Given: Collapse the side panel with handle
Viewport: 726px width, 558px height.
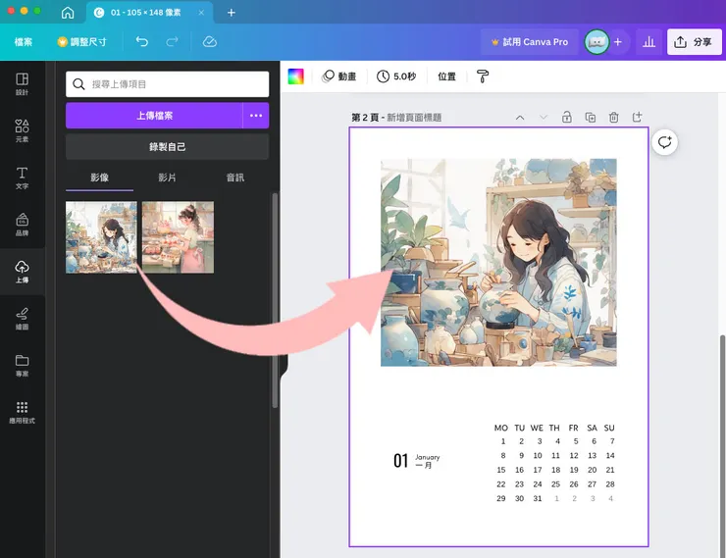Looking at the screenshot, I should (x=284, y=366).
